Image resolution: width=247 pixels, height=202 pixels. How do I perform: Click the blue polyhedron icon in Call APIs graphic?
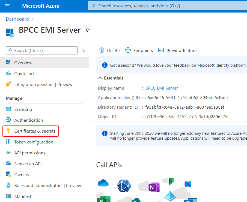click(124, 186)
